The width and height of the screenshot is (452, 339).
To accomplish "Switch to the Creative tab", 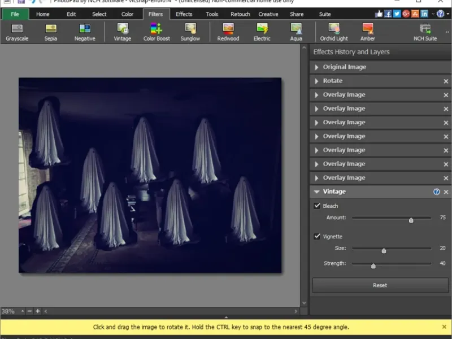I will point(268,14).
